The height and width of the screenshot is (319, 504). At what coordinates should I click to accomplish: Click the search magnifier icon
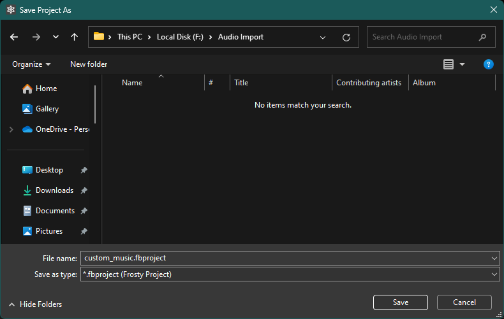point(482,37)
